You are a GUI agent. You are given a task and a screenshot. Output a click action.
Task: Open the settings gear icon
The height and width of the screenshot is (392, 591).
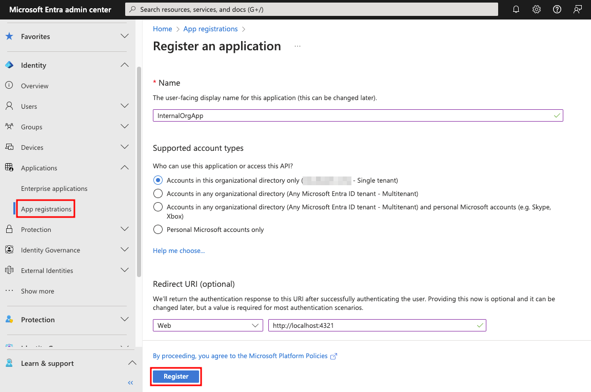pos(536,9)
